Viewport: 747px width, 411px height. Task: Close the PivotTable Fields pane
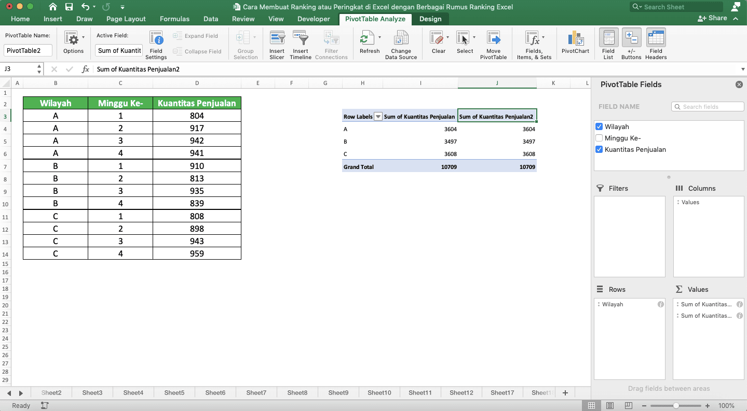[739, 84]
